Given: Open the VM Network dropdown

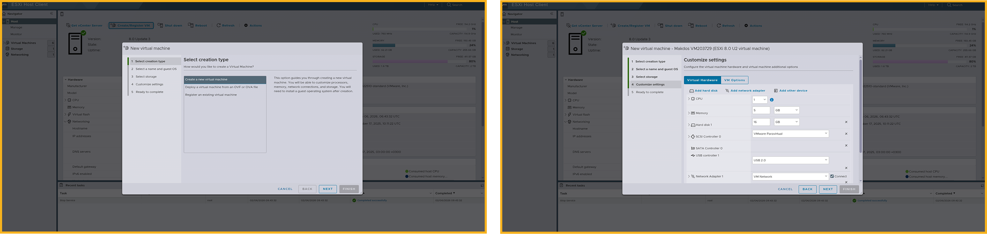Looking at the screenshot, I should tap(790, 176).
